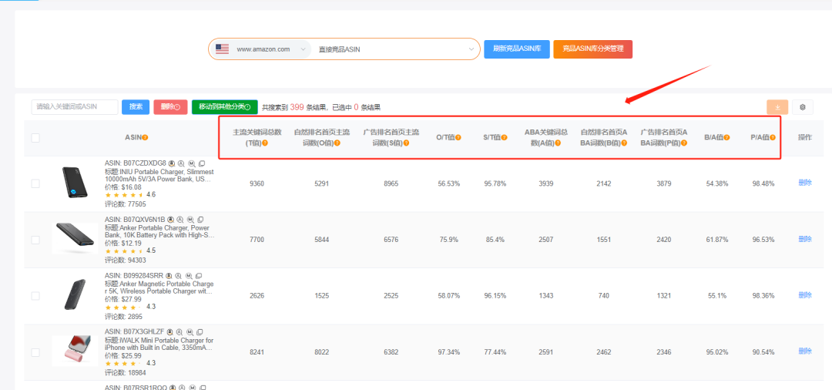Viewport: 832px width, 390px height.
Task: Click the review count 94303
Action: (x=137, y=260)
